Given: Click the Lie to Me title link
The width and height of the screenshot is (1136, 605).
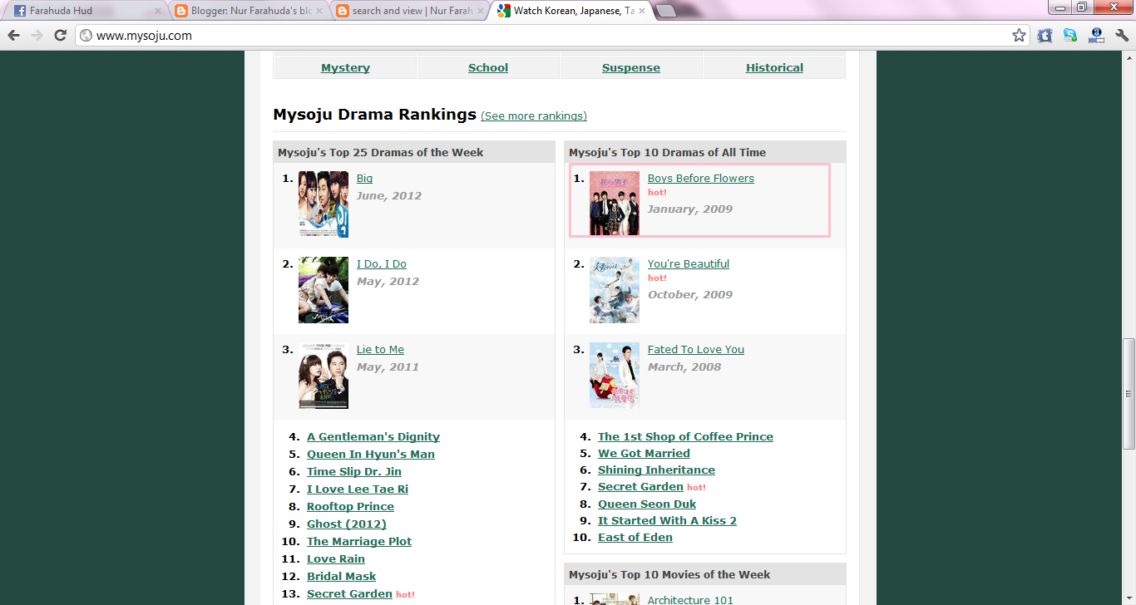Looking at the screenshot, I should point(380,350).
